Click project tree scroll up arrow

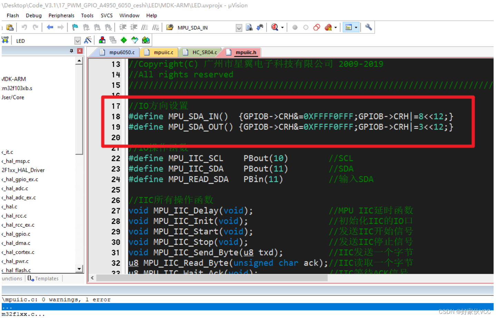coord(79,61)
